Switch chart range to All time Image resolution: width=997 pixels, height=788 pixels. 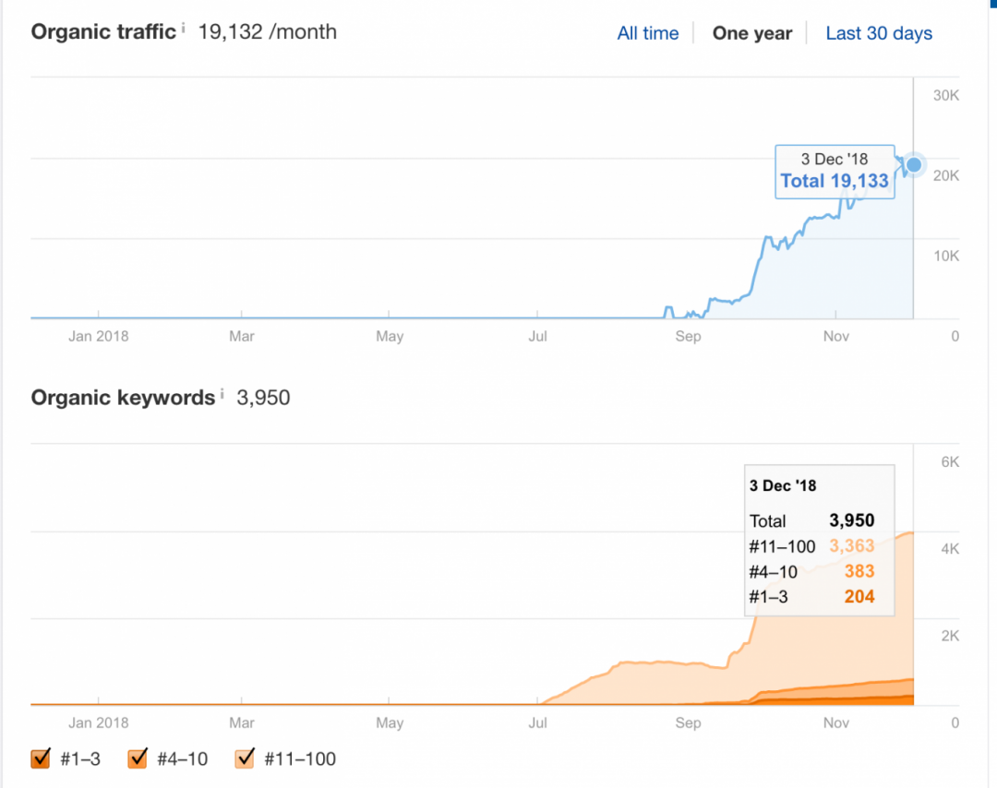(x=647, y=33)
